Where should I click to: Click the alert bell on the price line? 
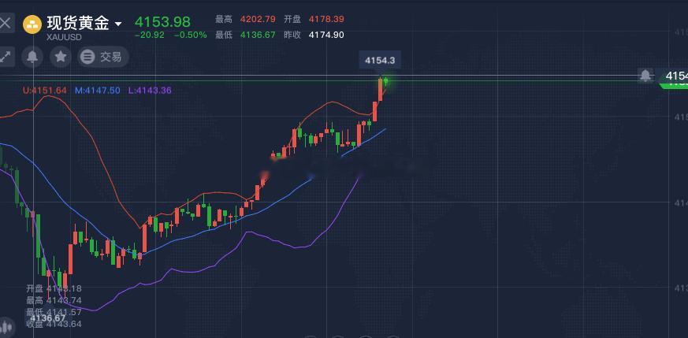tap(645, 76)
